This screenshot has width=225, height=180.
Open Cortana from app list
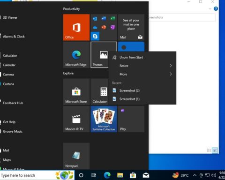coord(8,84)
